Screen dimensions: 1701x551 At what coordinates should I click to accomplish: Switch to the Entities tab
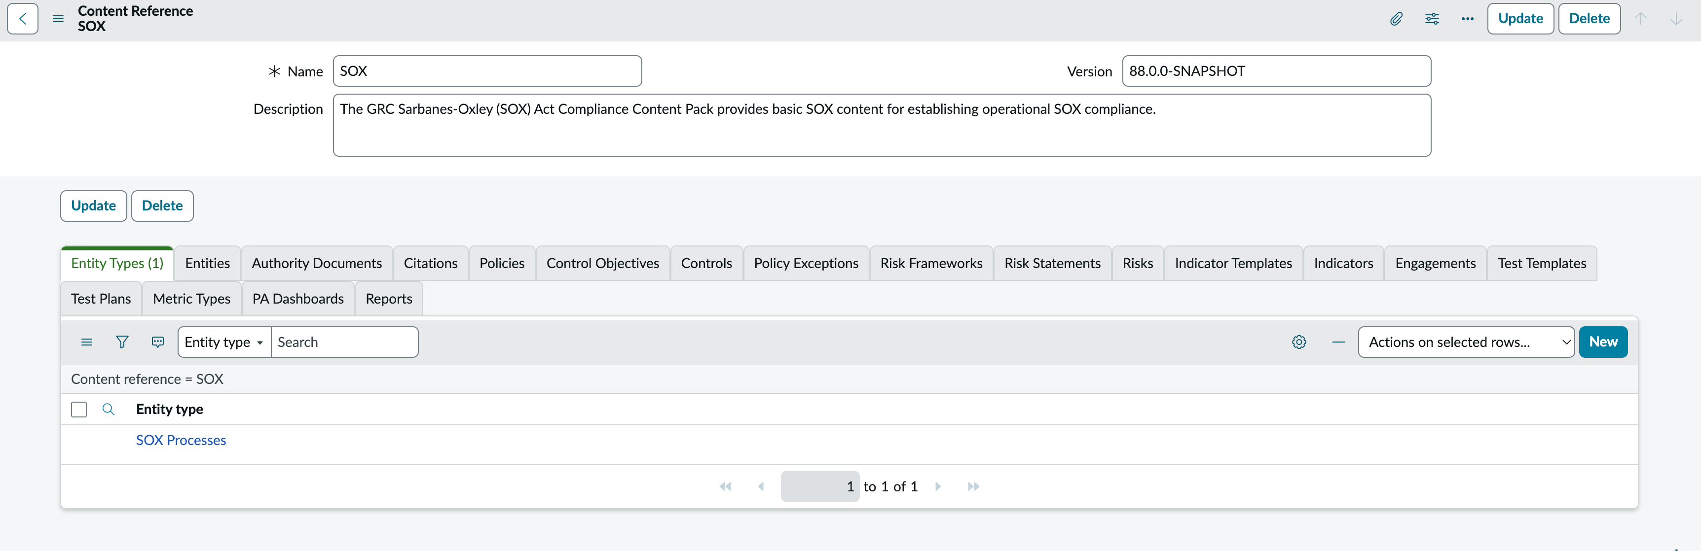coord(207,263)
